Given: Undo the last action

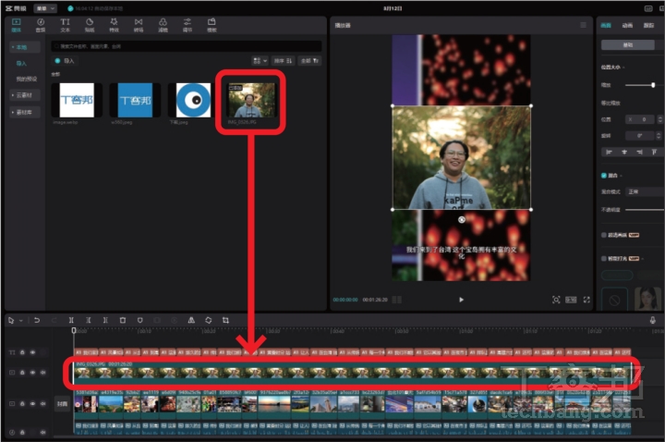Looking at the screenshot, I should (x=37, y=320).
